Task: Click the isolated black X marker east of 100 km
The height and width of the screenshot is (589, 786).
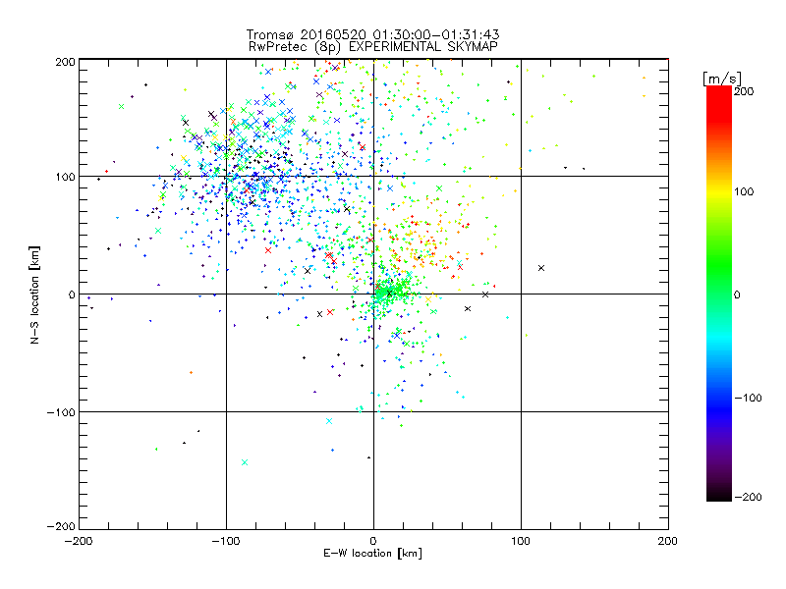Action: tap(541, 268)
